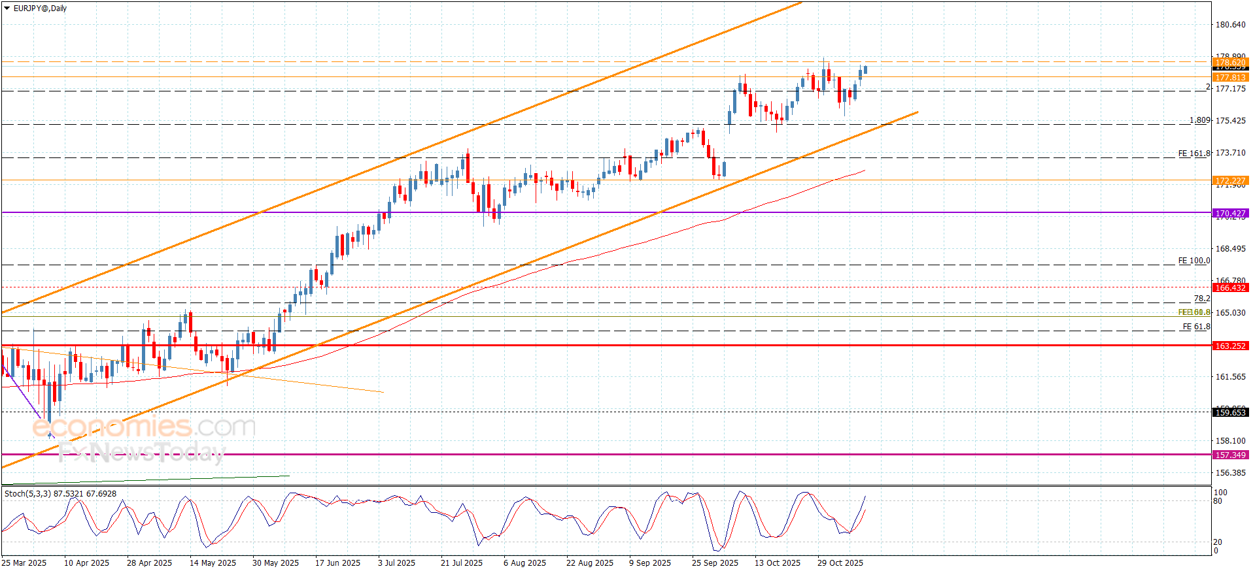1253x571 pixels.
Task: Click the 13 Oct 2025 date label
Action: (x=778, y=563)
